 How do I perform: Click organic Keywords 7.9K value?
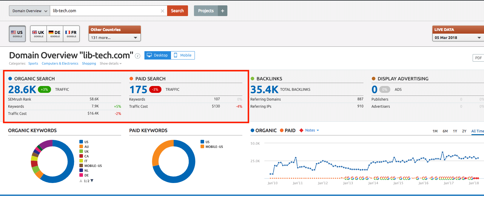pos(95,106)
